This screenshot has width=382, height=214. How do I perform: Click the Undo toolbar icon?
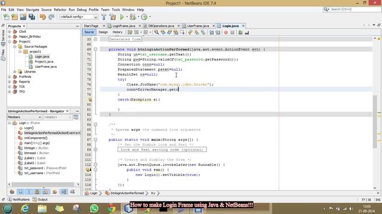tap(43, 17)
